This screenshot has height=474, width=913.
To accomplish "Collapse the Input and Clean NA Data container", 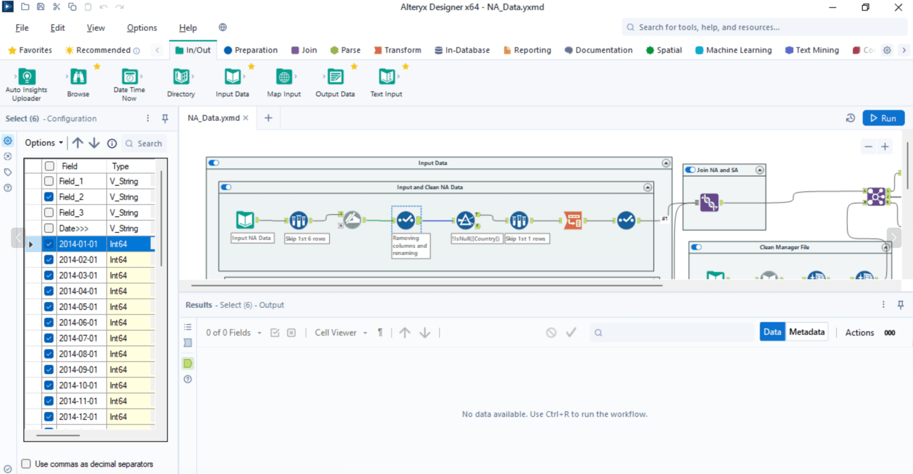I will (x=648, y=188).
